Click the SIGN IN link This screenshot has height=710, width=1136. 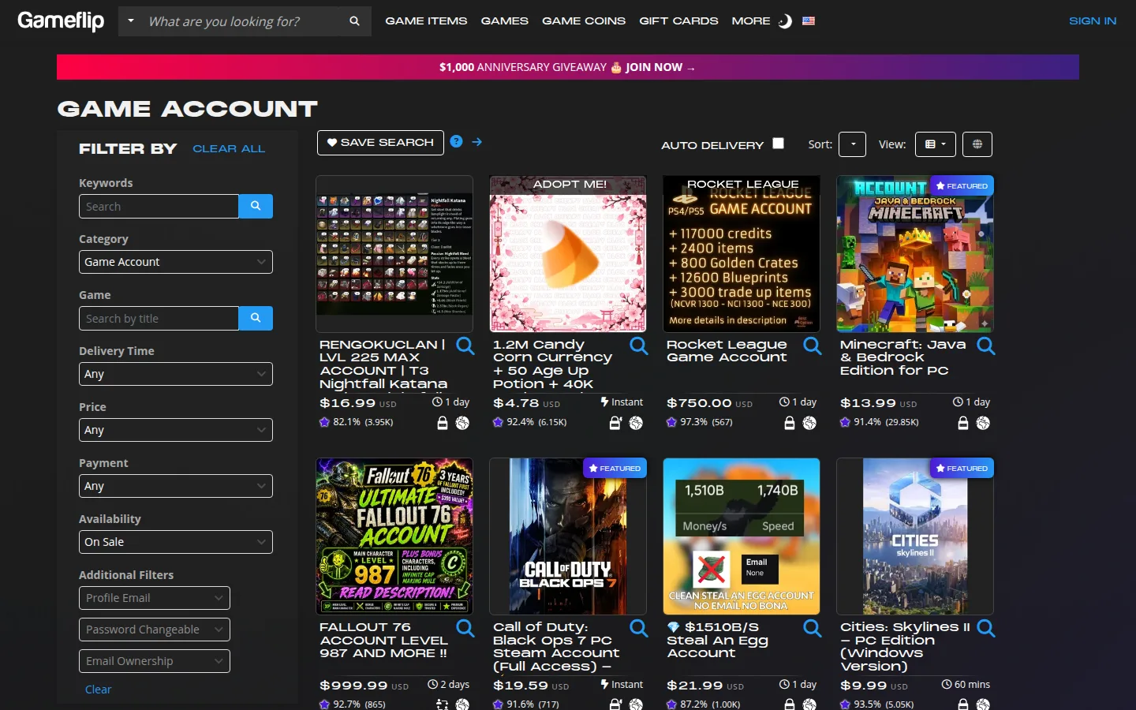click(1093, 21)
